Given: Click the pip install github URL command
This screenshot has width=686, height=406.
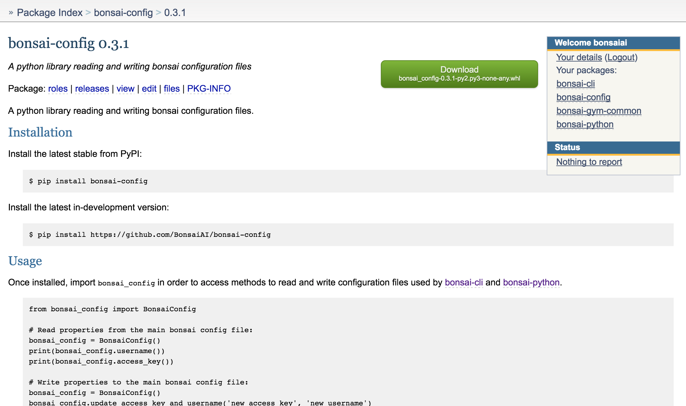Looking at the screenshot, I should point(150,235).
